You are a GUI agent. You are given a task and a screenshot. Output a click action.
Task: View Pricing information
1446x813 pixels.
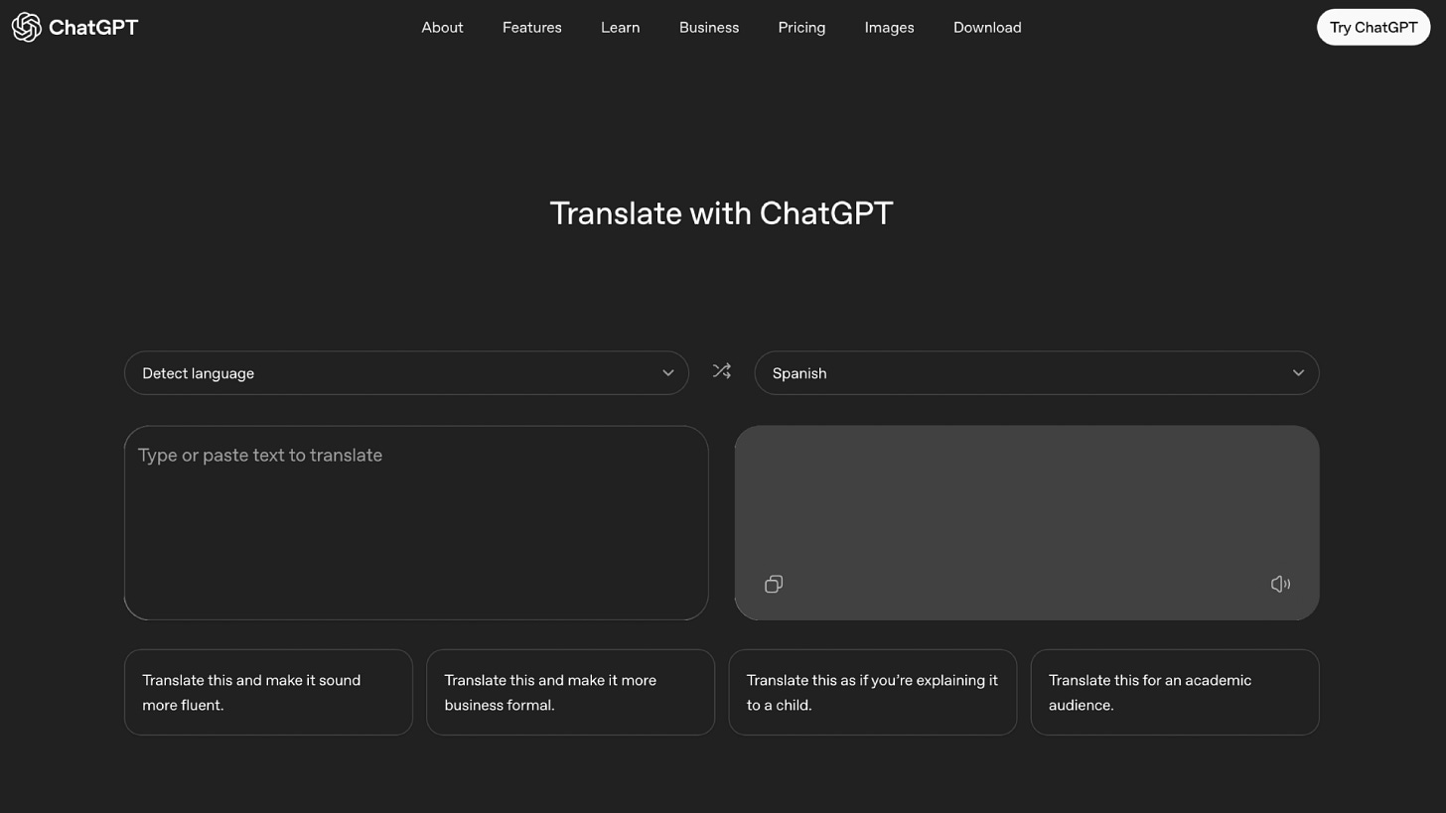tap(801, 27)
